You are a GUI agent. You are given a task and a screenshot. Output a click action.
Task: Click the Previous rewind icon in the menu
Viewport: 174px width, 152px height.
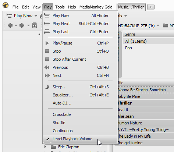click(47, 67)
